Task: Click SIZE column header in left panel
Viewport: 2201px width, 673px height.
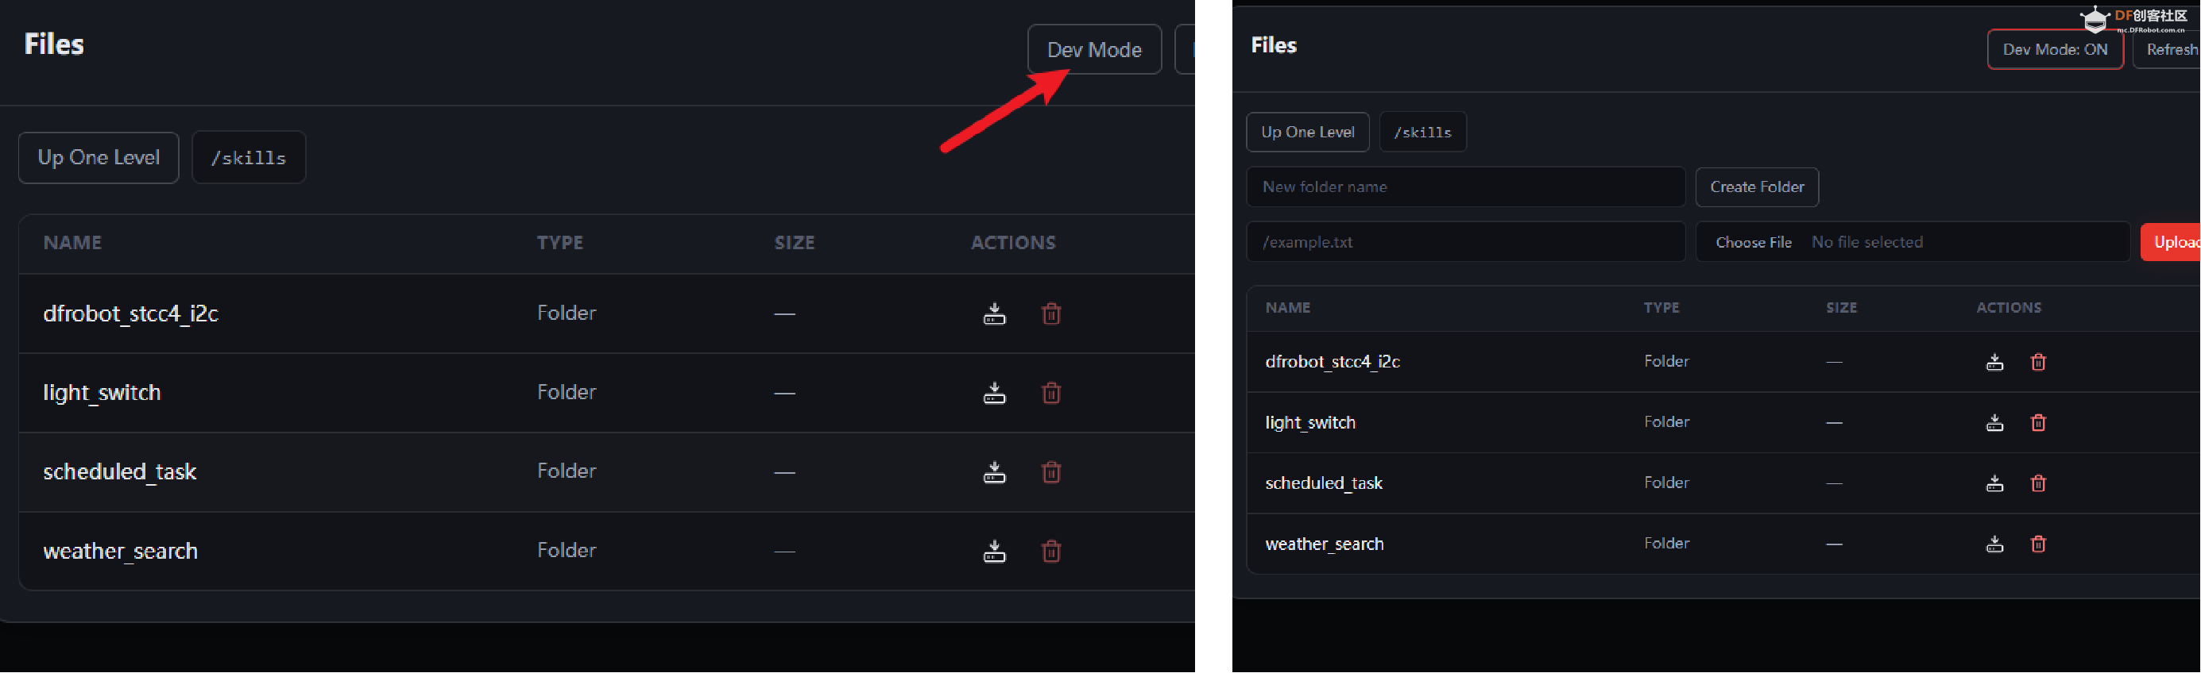Action: [x=795, y=243]
